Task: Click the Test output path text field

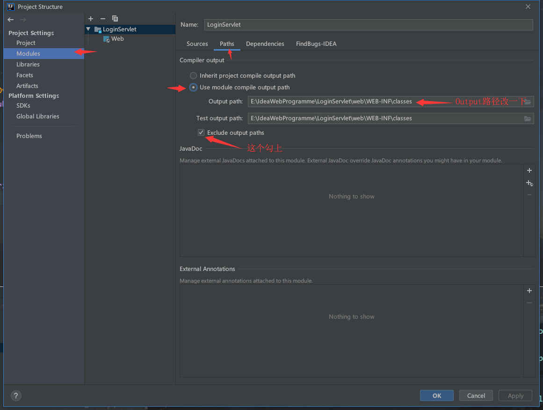Action: coord(391,118)
